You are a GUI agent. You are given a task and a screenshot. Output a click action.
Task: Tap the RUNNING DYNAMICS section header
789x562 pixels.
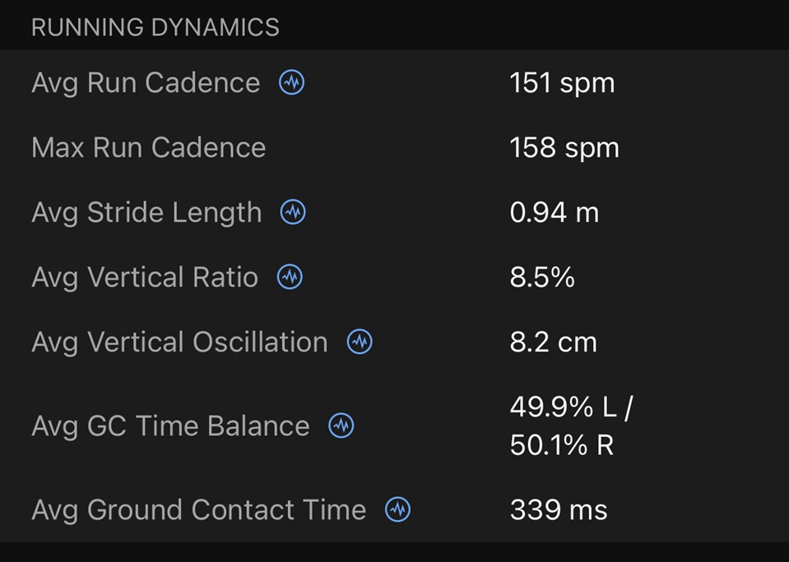pos(155,27)
